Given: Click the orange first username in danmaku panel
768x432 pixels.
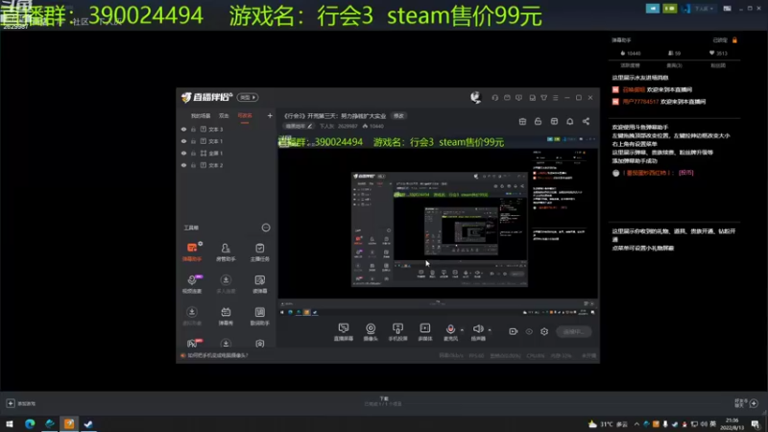Looking at the screenshot, I should pos(634,89).
